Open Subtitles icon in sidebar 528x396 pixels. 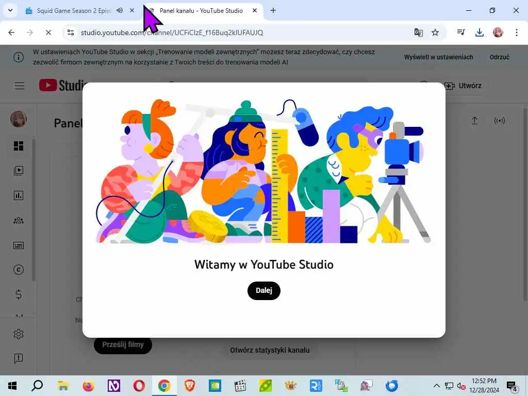[19, 245]
